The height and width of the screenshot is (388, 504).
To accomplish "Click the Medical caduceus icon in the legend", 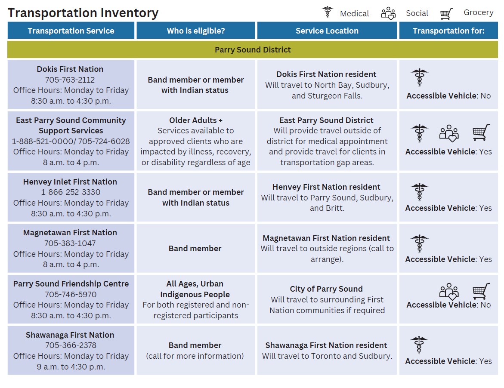I will pyautogui.click(x=328, y=12).
